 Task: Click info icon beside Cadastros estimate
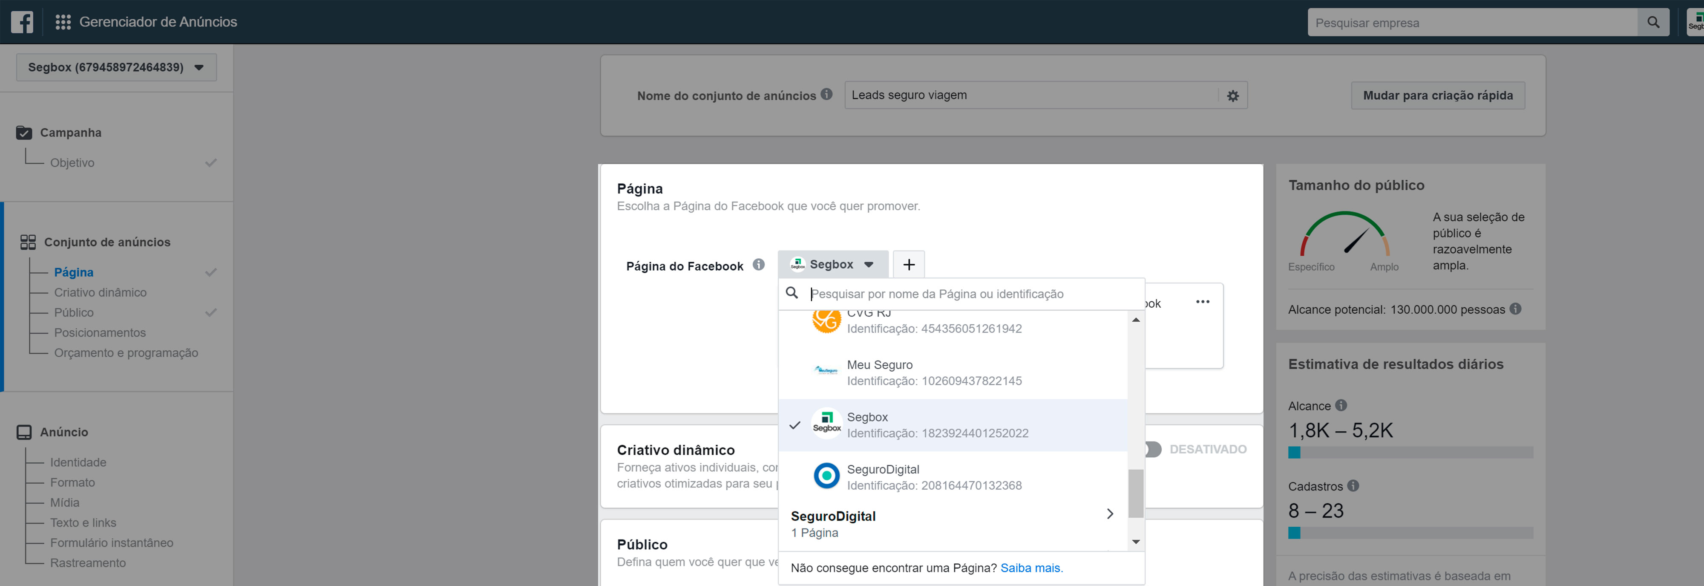1353,485
